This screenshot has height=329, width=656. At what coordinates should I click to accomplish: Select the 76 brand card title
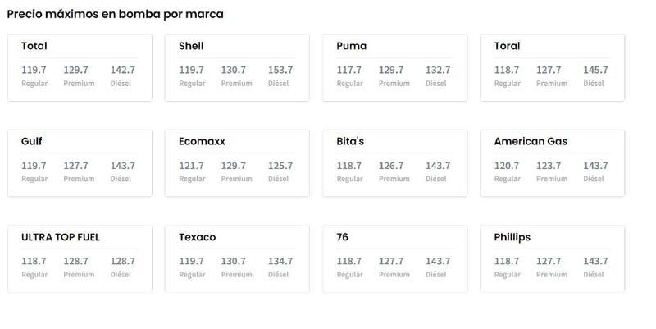(342, 237)
